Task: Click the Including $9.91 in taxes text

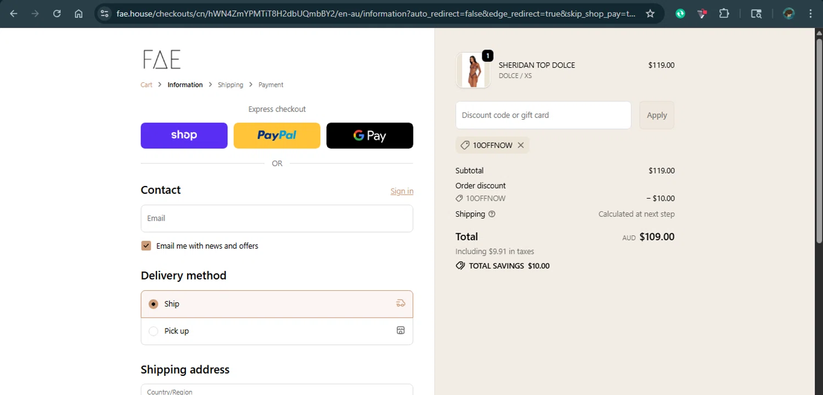Action: pyautogui.click(x=495, y=251)
